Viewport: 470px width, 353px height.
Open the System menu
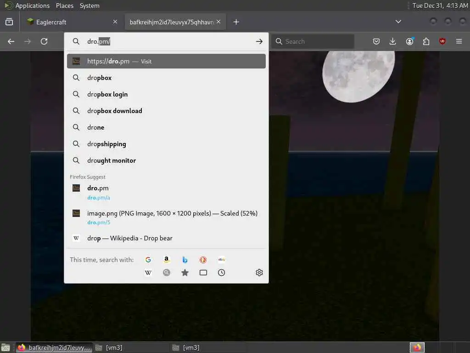[90, 6]
